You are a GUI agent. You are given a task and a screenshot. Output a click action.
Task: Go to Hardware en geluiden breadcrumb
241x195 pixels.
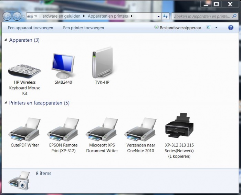[x=60, y=16]
